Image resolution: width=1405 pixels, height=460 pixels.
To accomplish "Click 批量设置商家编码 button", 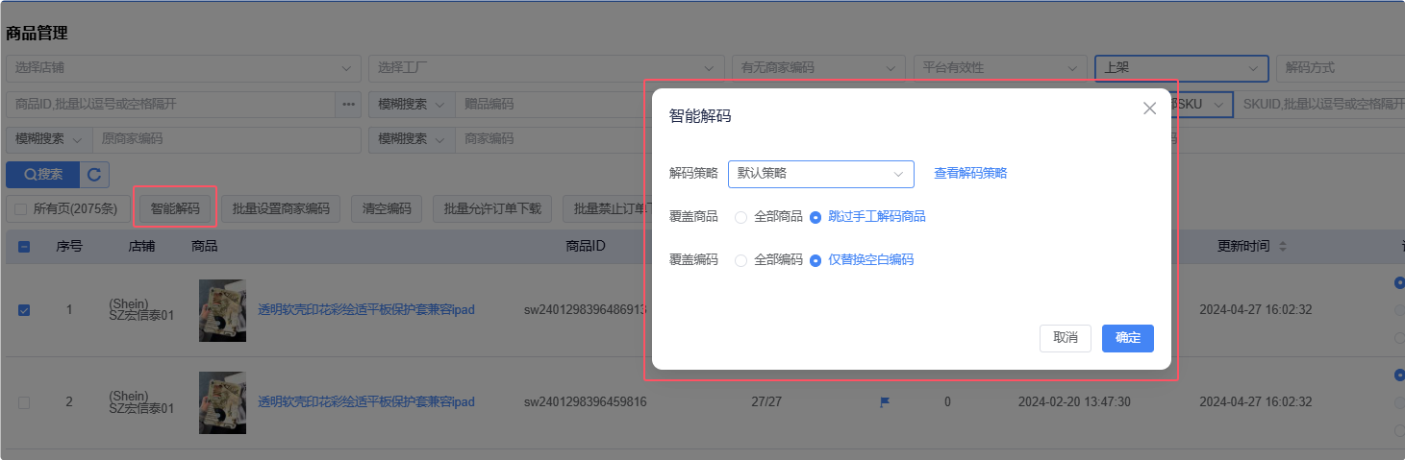I will point(281,208).
